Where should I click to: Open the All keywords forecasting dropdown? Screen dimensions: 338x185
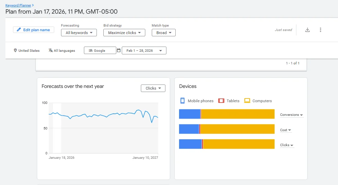pyautogui.click(x=79, y=33)
